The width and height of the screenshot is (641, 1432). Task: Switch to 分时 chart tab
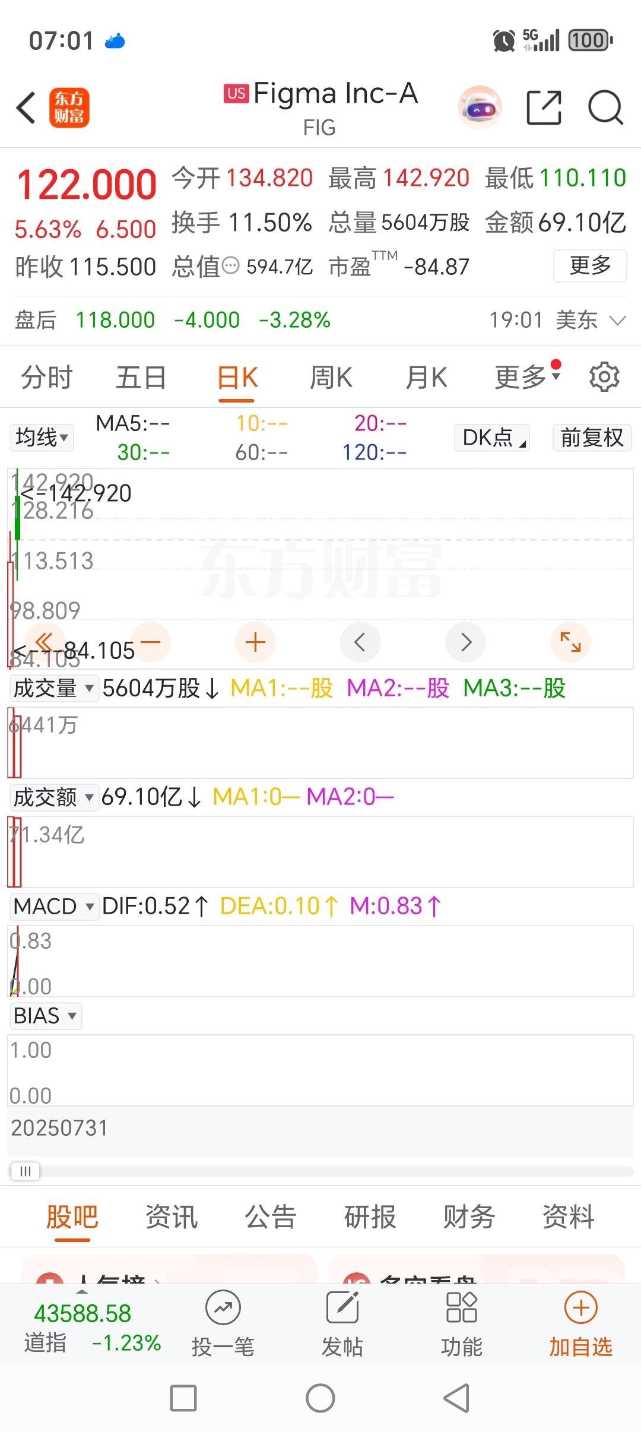point(47,377)
